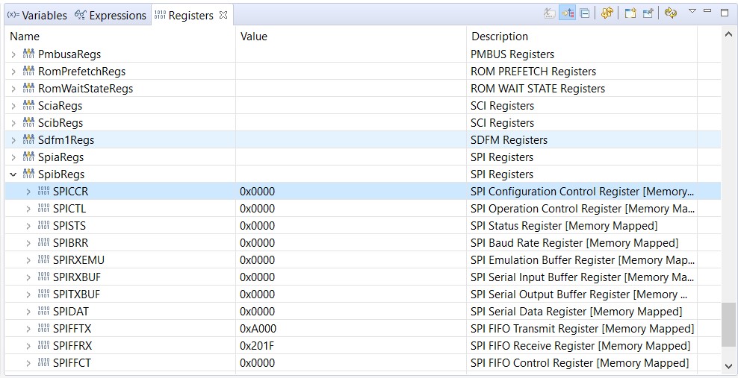Expand the SPISTS register bits
Screen dimensions: 738x378
tap(28, 226)
